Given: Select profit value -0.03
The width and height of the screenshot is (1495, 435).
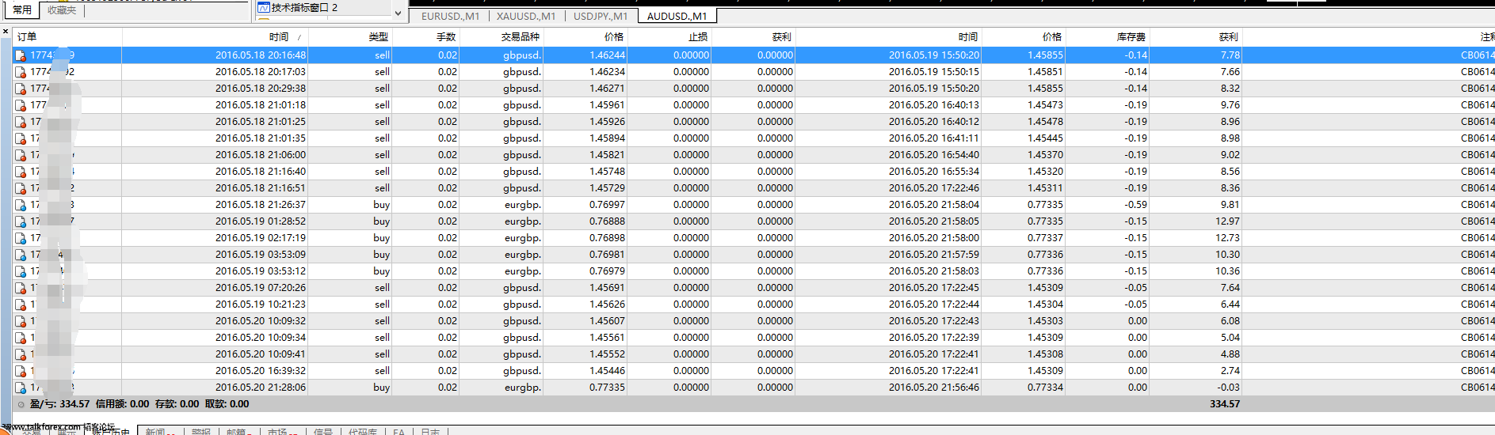Looking at the screenshot, I should point(1228,388).
